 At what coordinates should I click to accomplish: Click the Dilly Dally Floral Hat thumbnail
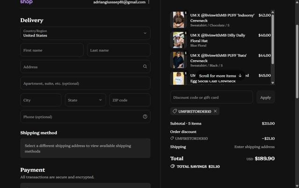point(178,40)
